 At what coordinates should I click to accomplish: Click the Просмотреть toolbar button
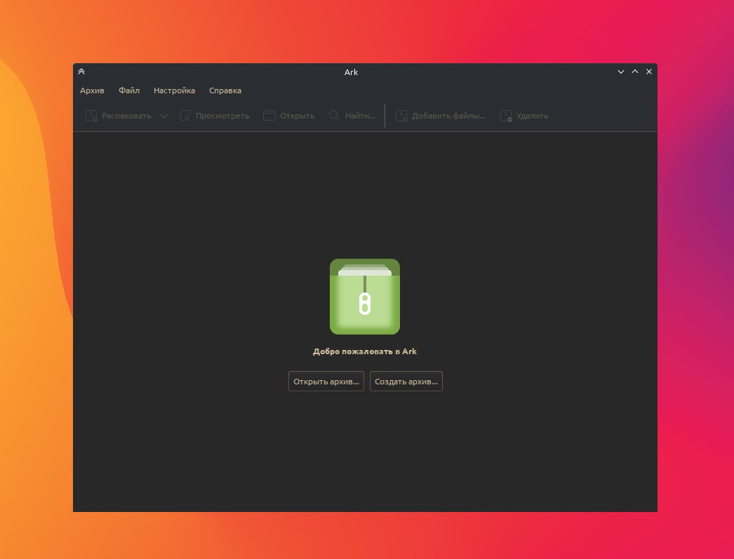click(x=215, y=116)
